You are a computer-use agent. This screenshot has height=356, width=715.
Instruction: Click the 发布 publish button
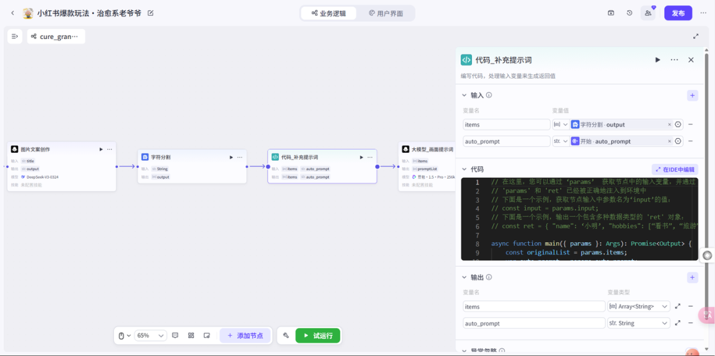[x=678, y=13]
